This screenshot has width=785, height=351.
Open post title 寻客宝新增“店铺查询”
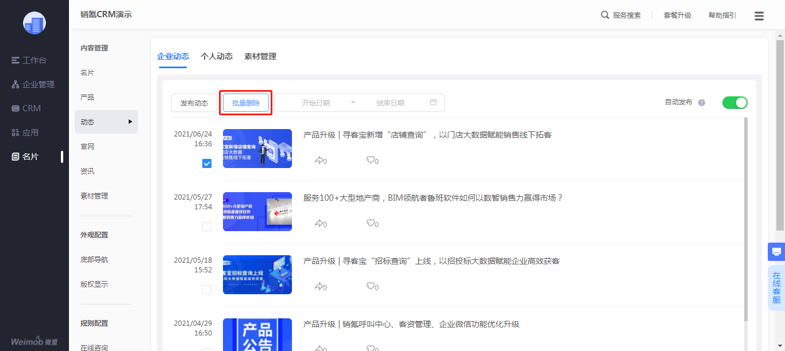coord(428,135)
